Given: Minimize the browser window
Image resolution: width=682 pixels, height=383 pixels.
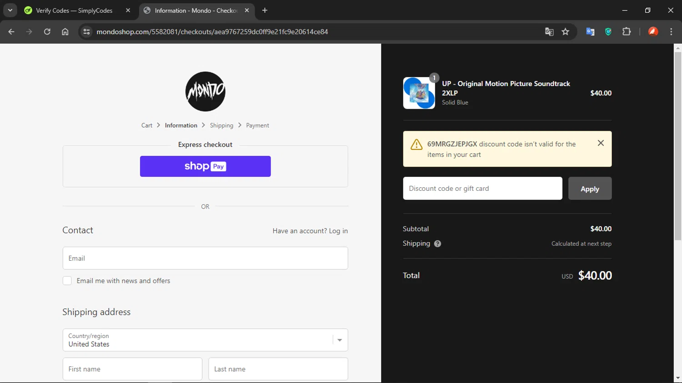Looking at the screenshot, I should point(625,10).
